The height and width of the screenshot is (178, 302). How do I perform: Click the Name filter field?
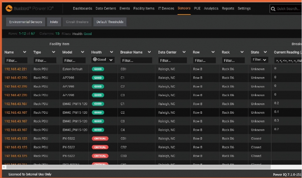(x=16, y=60)
